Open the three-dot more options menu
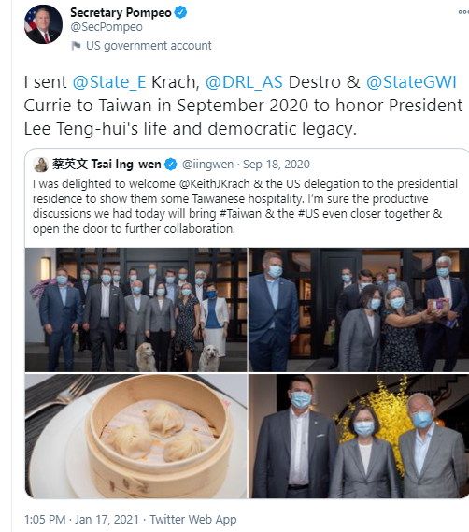This screenshot has height=532, width=469. (x=463, y=12)
